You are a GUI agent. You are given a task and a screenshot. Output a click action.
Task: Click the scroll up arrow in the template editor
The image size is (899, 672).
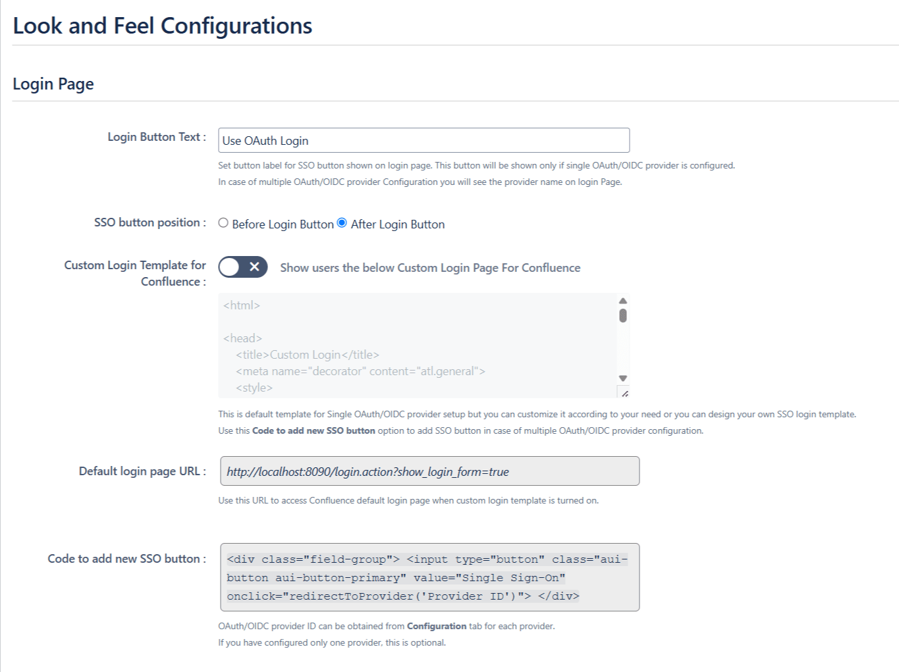[x=623, y=301]
